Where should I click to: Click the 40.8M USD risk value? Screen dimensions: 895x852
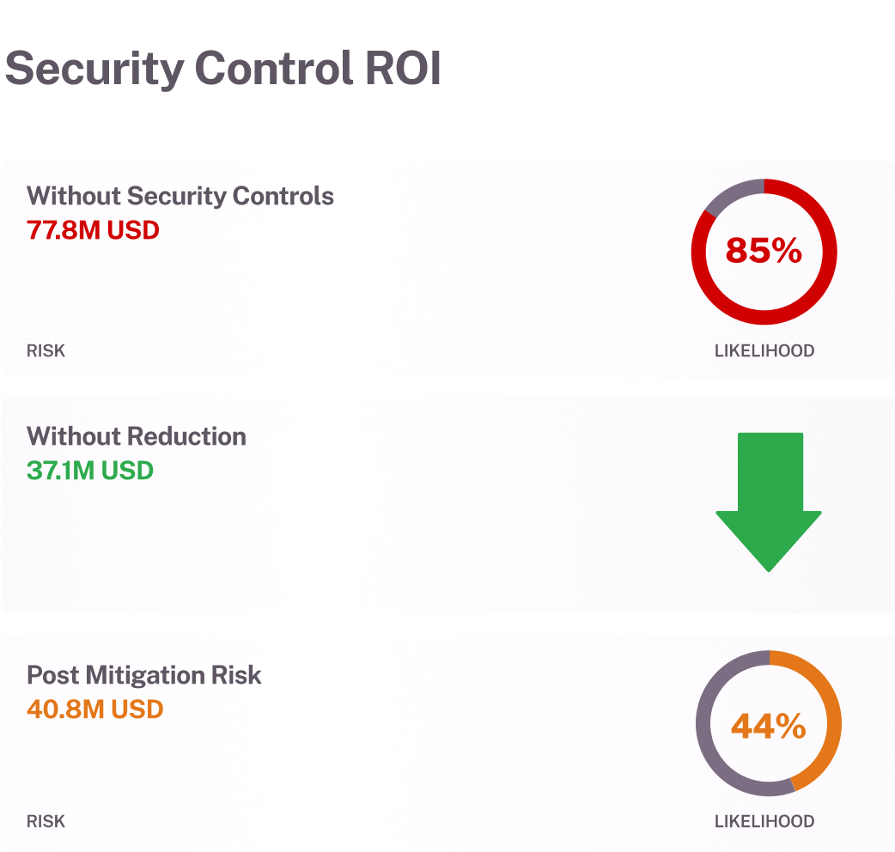(x=95, y=710)
